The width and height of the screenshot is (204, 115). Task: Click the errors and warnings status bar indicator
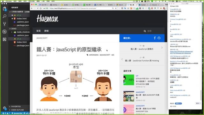[6, 113]
